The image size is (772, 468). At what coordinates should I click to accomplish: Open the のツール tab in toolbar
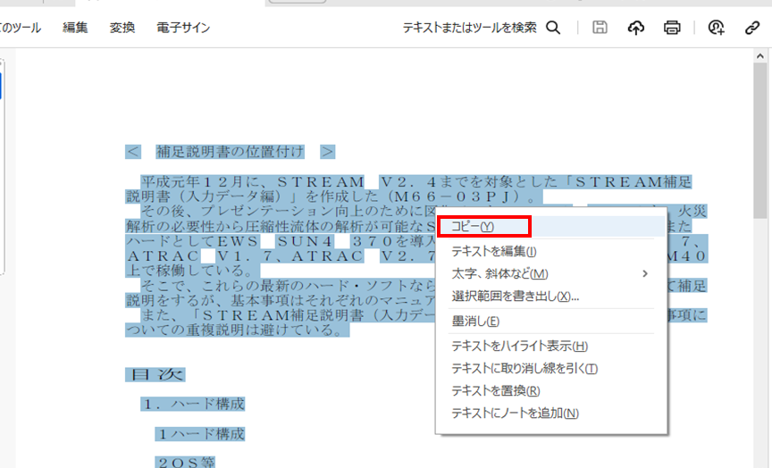point(20,28)
